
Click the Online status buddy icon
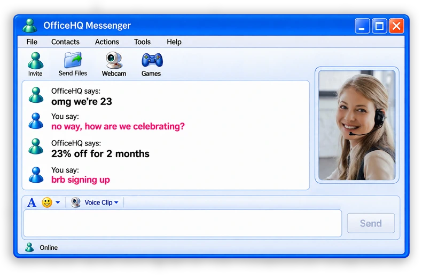point(29,248)
